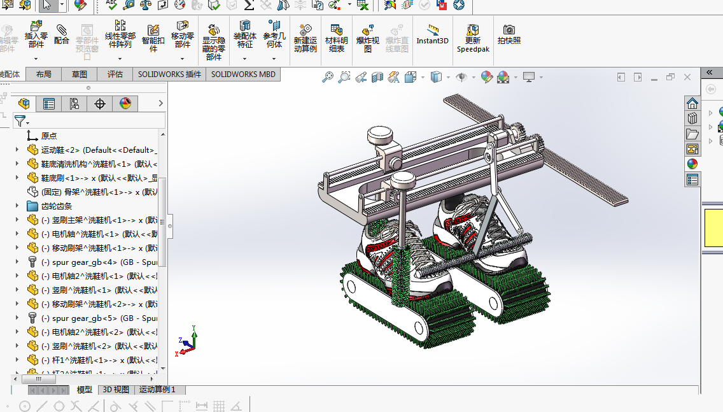Switch to 布局 (Layout) tab
The image size is (723, 412).
tap(44, 75)
